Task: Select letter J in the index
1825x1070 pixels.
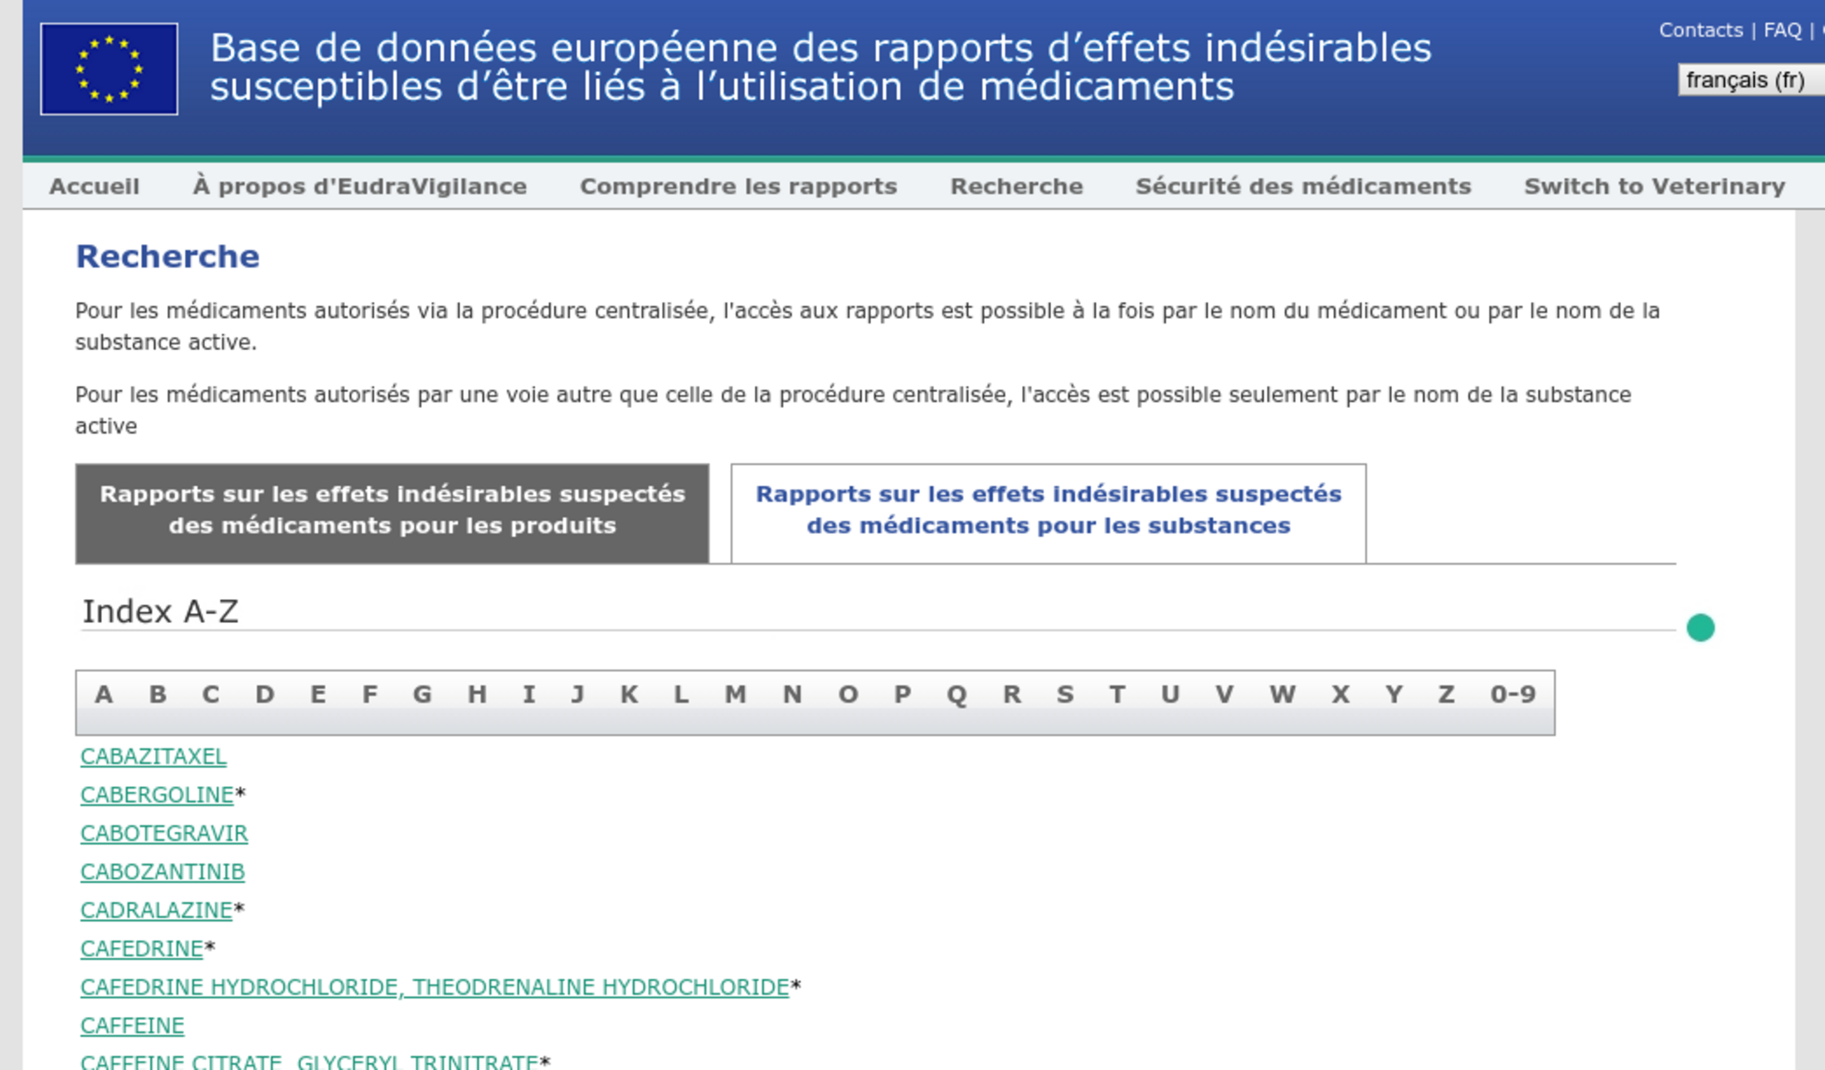Action: (577, 694)
